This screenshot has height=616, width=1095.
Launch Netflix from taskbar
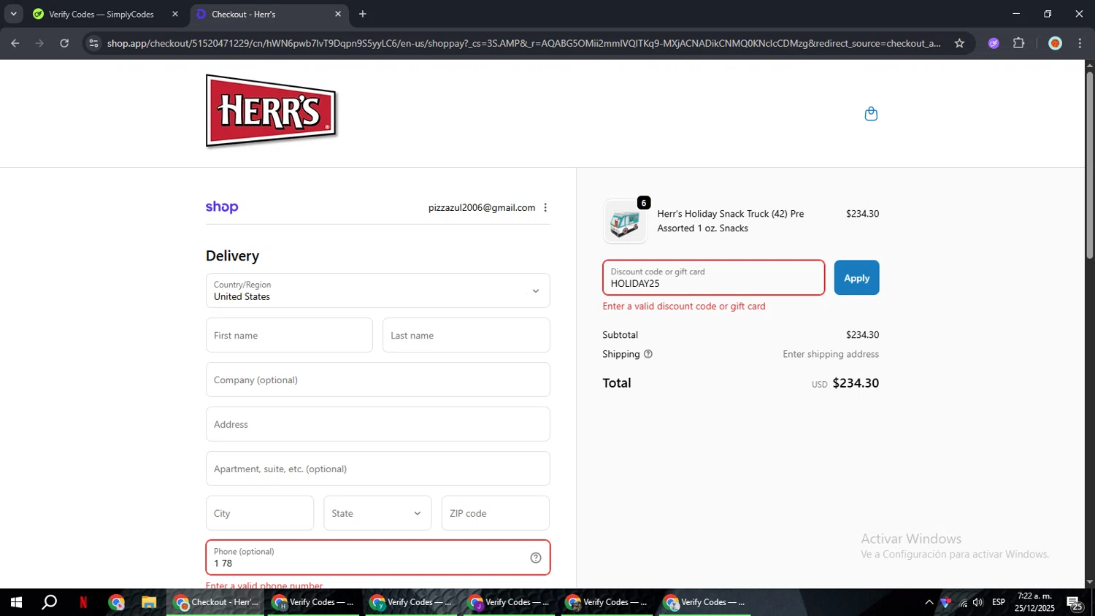pos(83,602)
